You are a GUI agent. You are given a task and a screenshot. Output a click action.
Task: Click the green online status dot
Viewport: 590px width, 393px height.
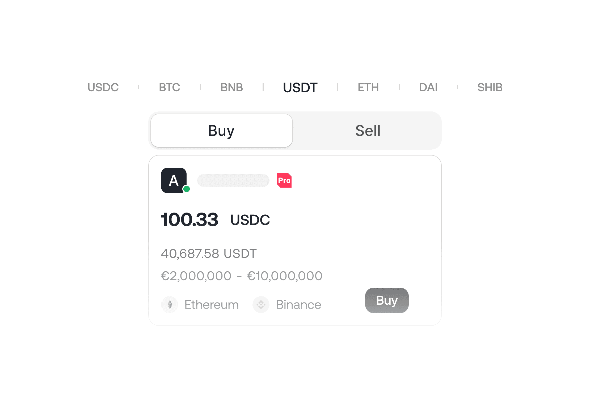(x=187, y=189)
